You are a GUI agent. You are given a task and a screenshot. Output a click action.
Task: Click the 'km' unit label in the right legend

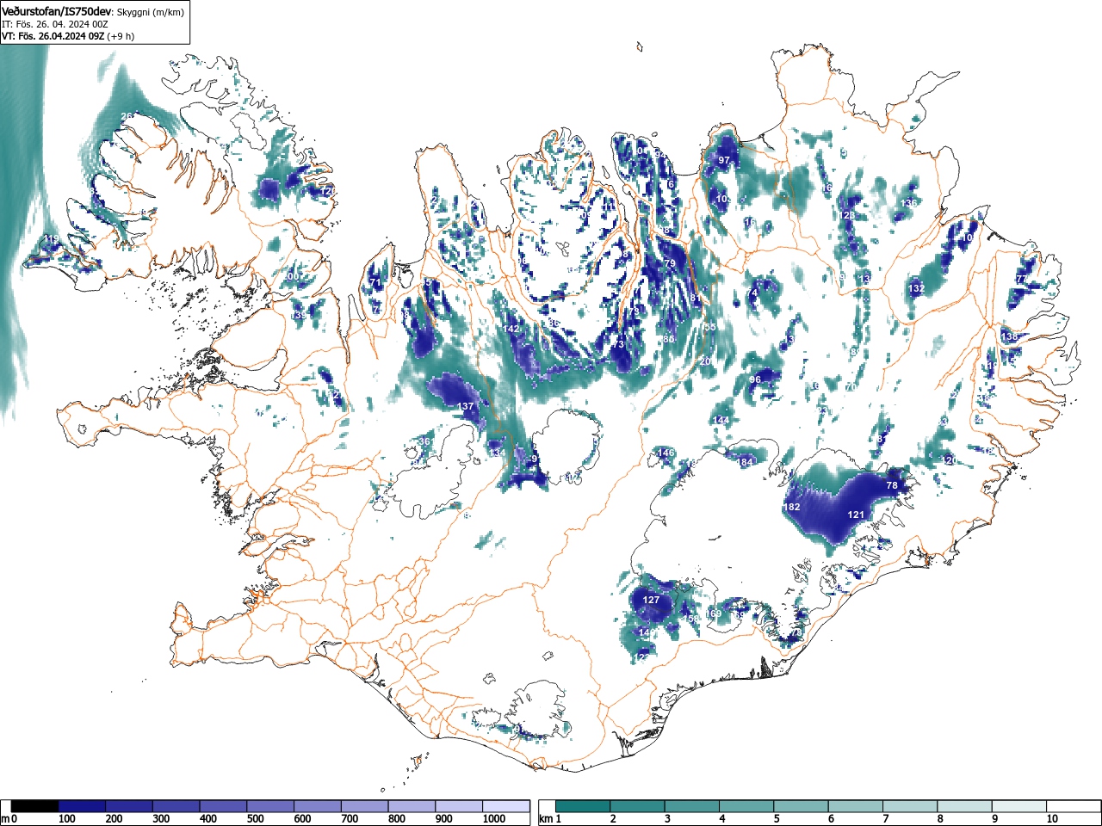pyautogui.click(x=546, y=819)
